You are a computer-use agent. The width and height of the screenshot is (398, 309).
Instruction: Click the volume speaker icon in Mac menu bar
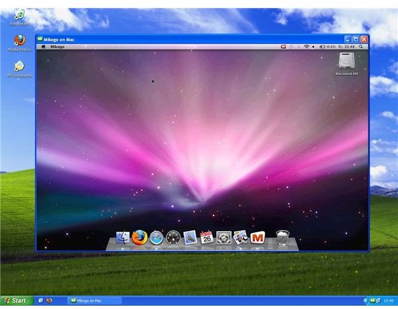pyautogui.click(x=313, y=46)
